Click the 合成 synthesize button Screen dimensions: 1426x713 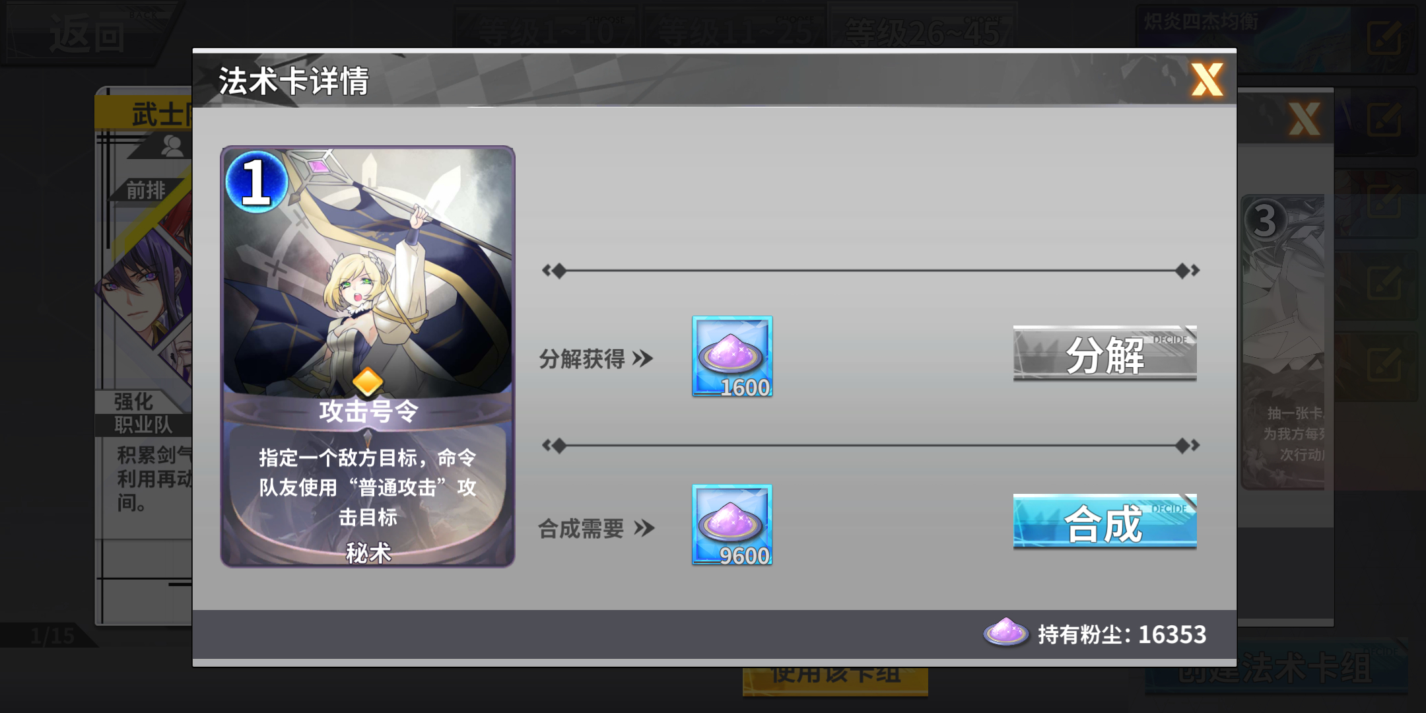[1104, 522]
